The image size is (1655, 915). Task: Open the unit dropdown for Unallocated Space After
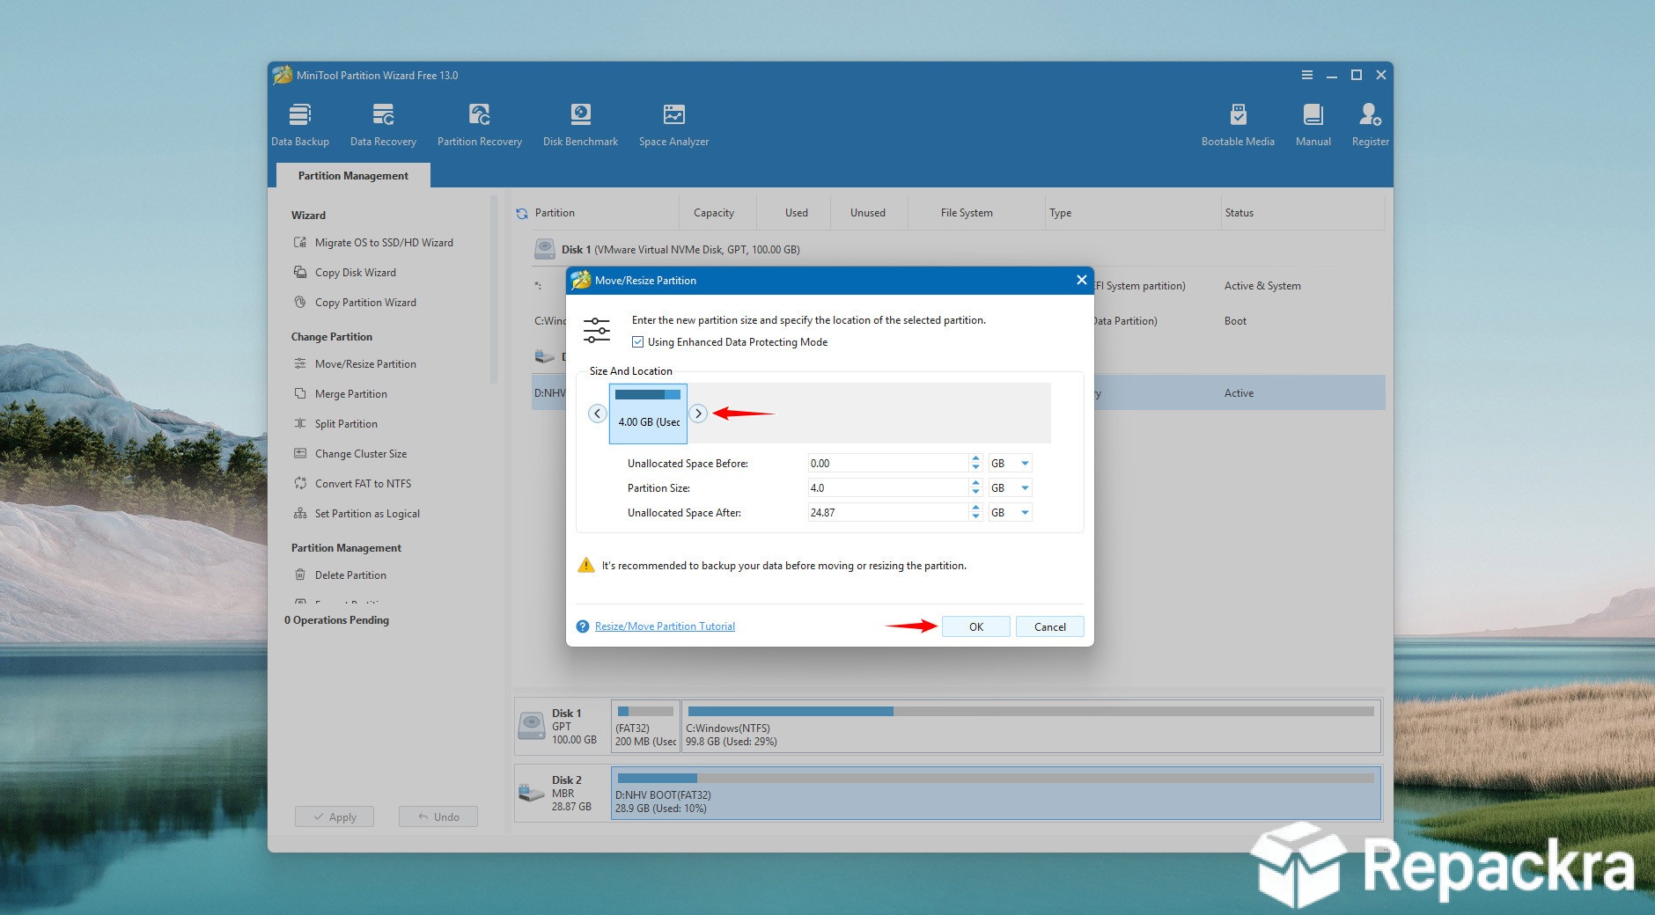coord(1025,513)
